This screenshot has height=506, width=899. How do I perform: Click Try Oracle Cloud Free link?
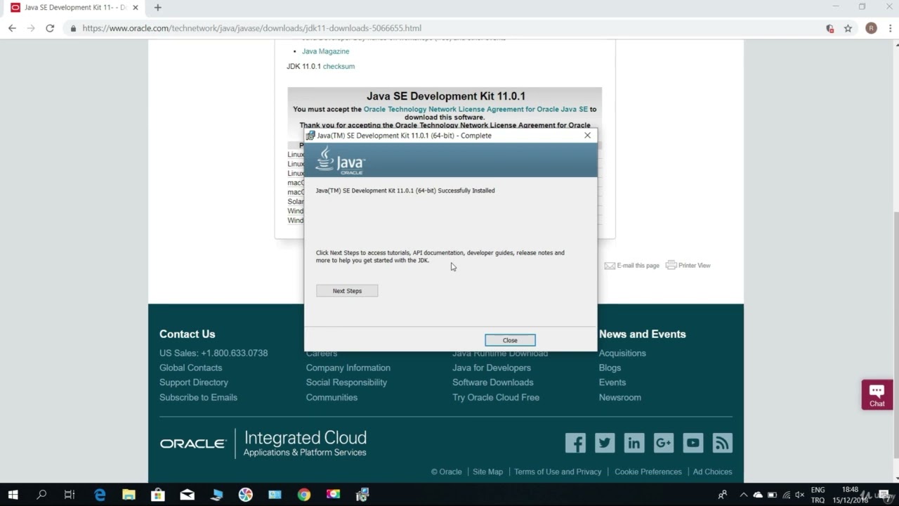pyautogui.click(x=496, y=397)
